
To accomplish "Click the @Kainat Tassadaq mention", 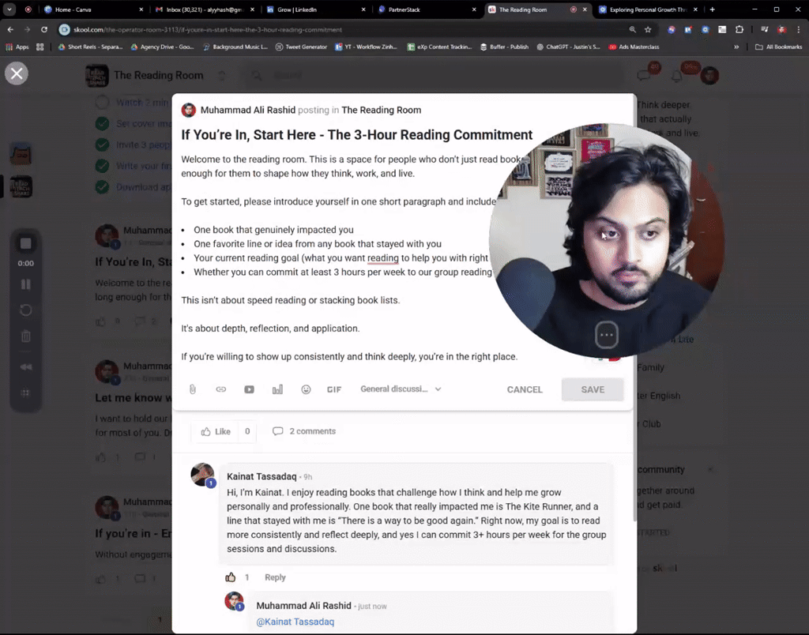I will (295, 622).
